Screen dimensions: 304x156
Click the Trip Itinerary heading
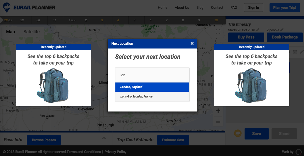click(239, 24)
